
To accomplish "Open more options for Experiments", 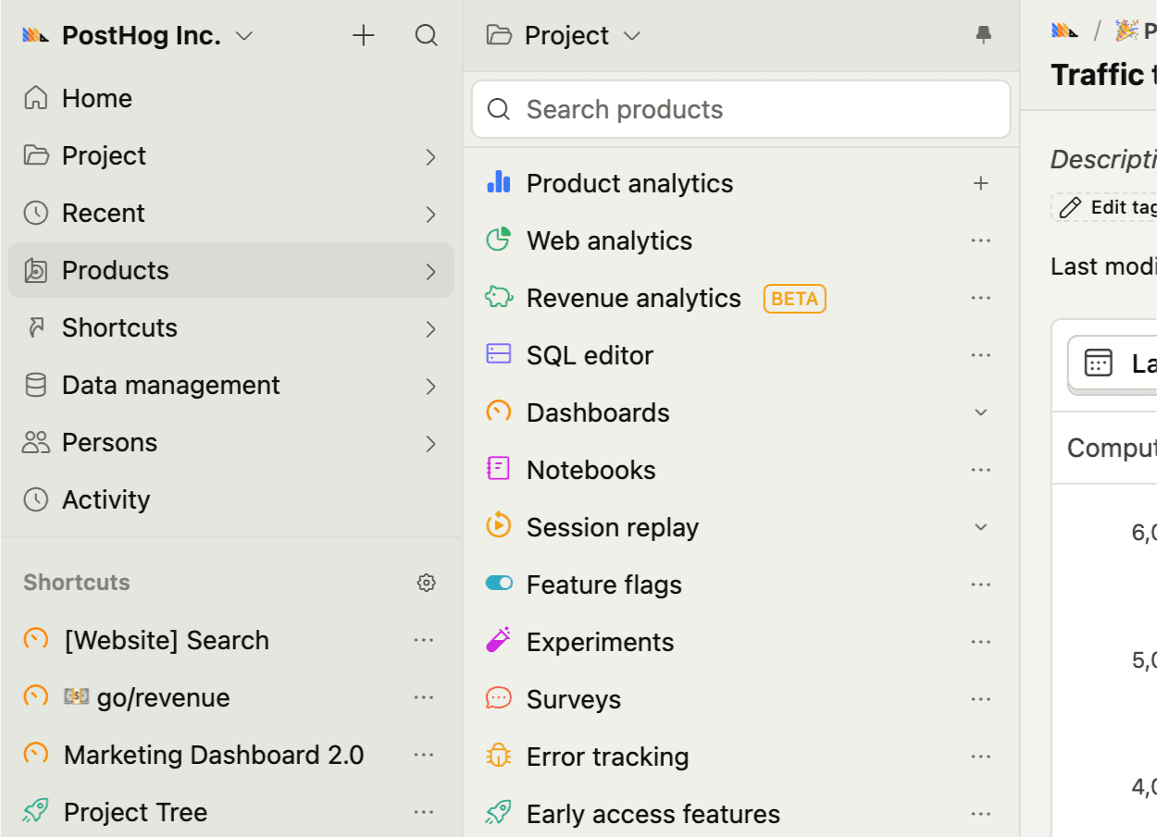I will pos(981,642).
